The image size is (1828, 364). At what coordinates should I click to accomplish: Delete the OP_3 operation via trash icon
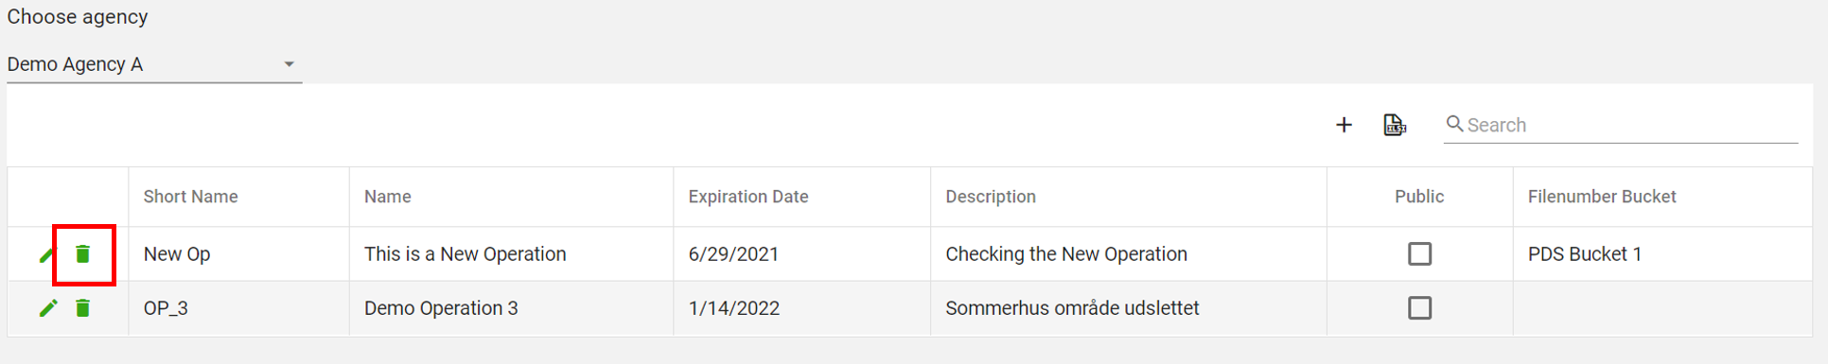coord(83,308)
